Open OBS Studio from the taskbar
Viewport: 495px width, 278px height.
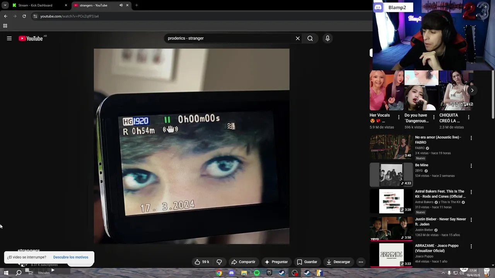click(295, 273)
